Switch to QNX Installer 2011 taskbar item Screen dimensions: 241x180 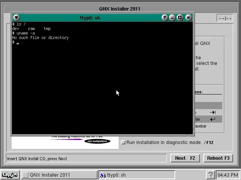[59, 175]
